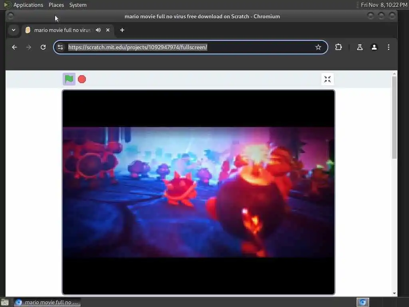Click the forward navigation arrow

pos(29,47)
